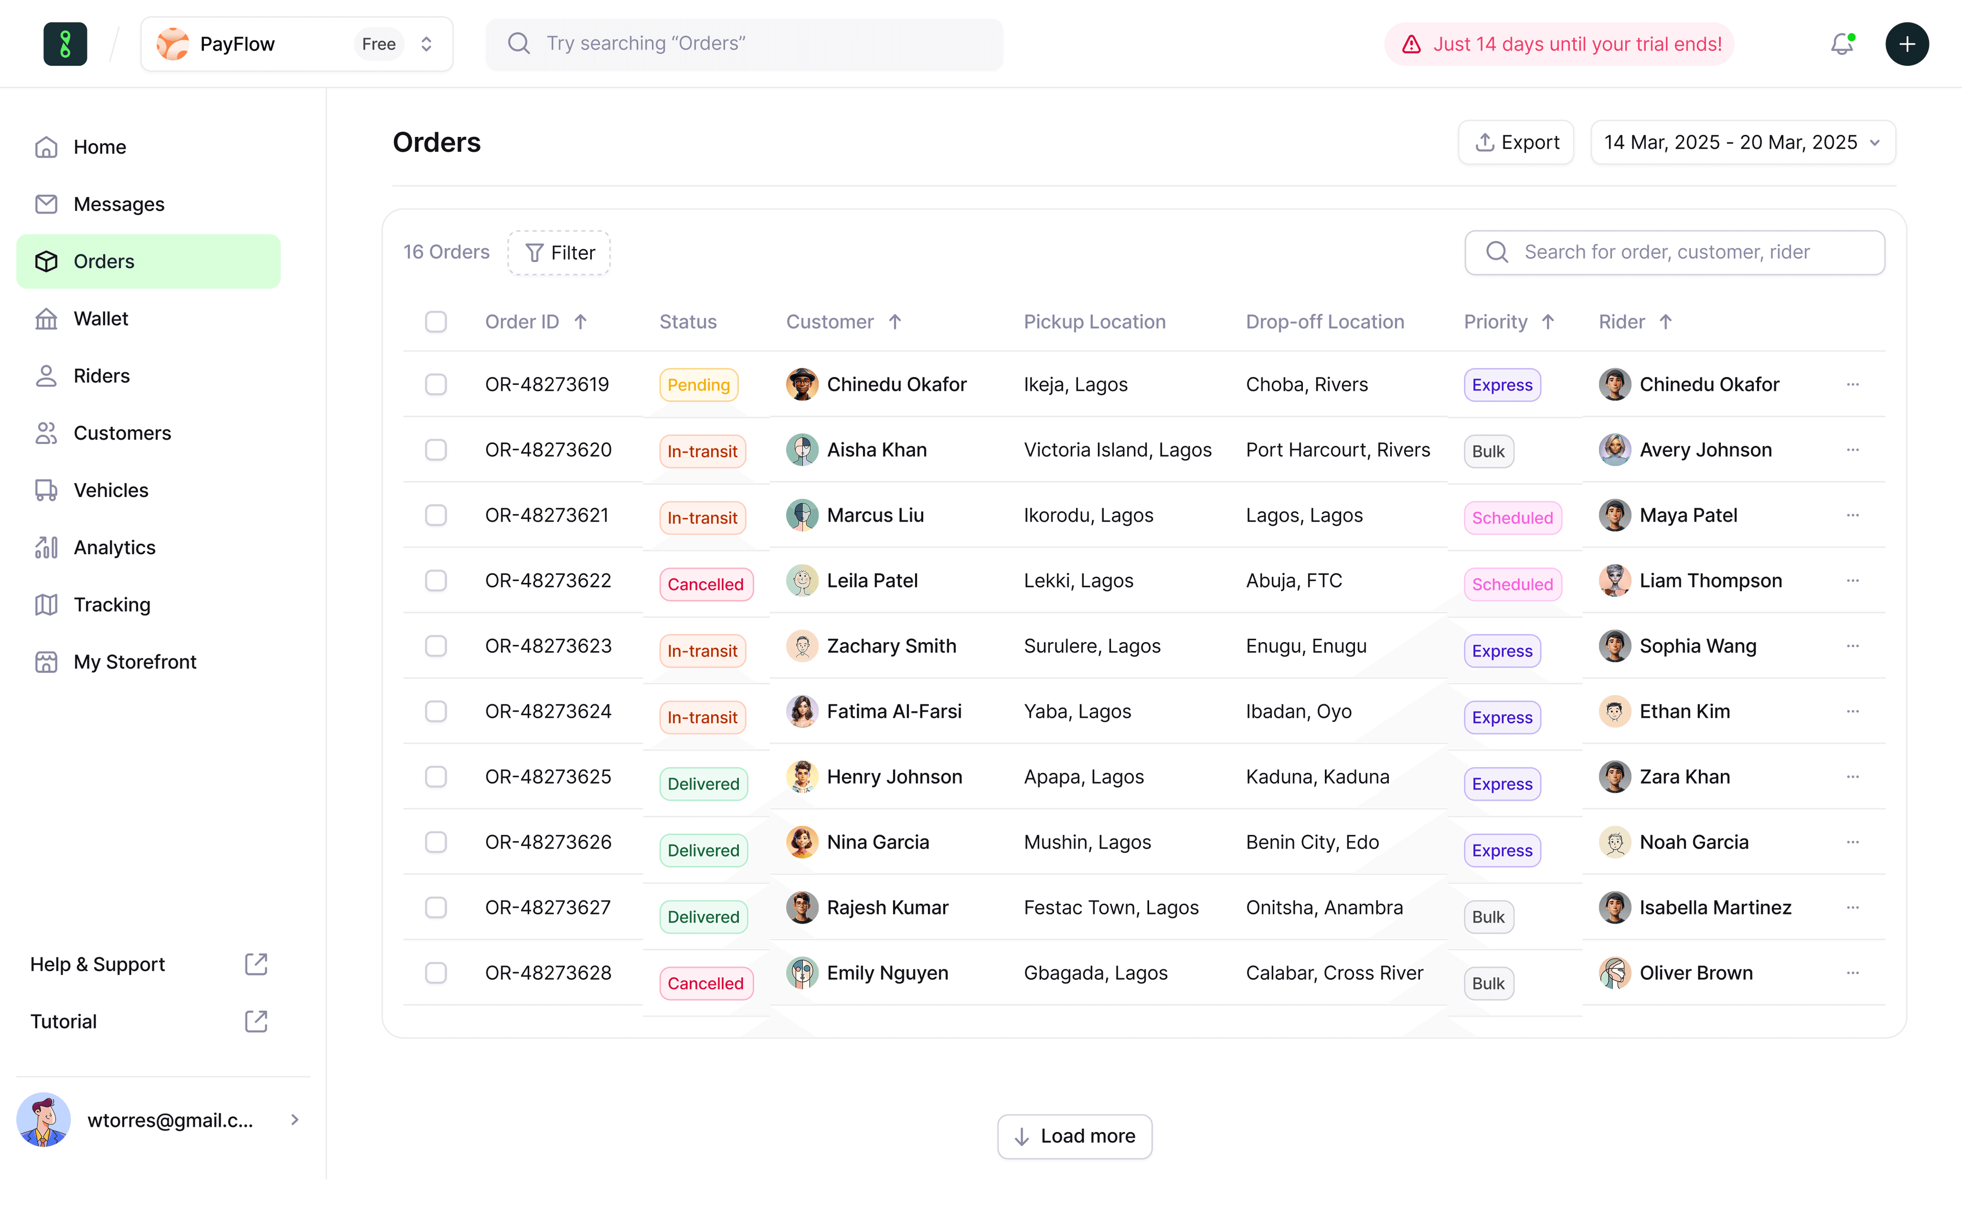This screenshot has width=1962, height=1226.
Task: Open the date range dropdown
Action: (1742, 143)
